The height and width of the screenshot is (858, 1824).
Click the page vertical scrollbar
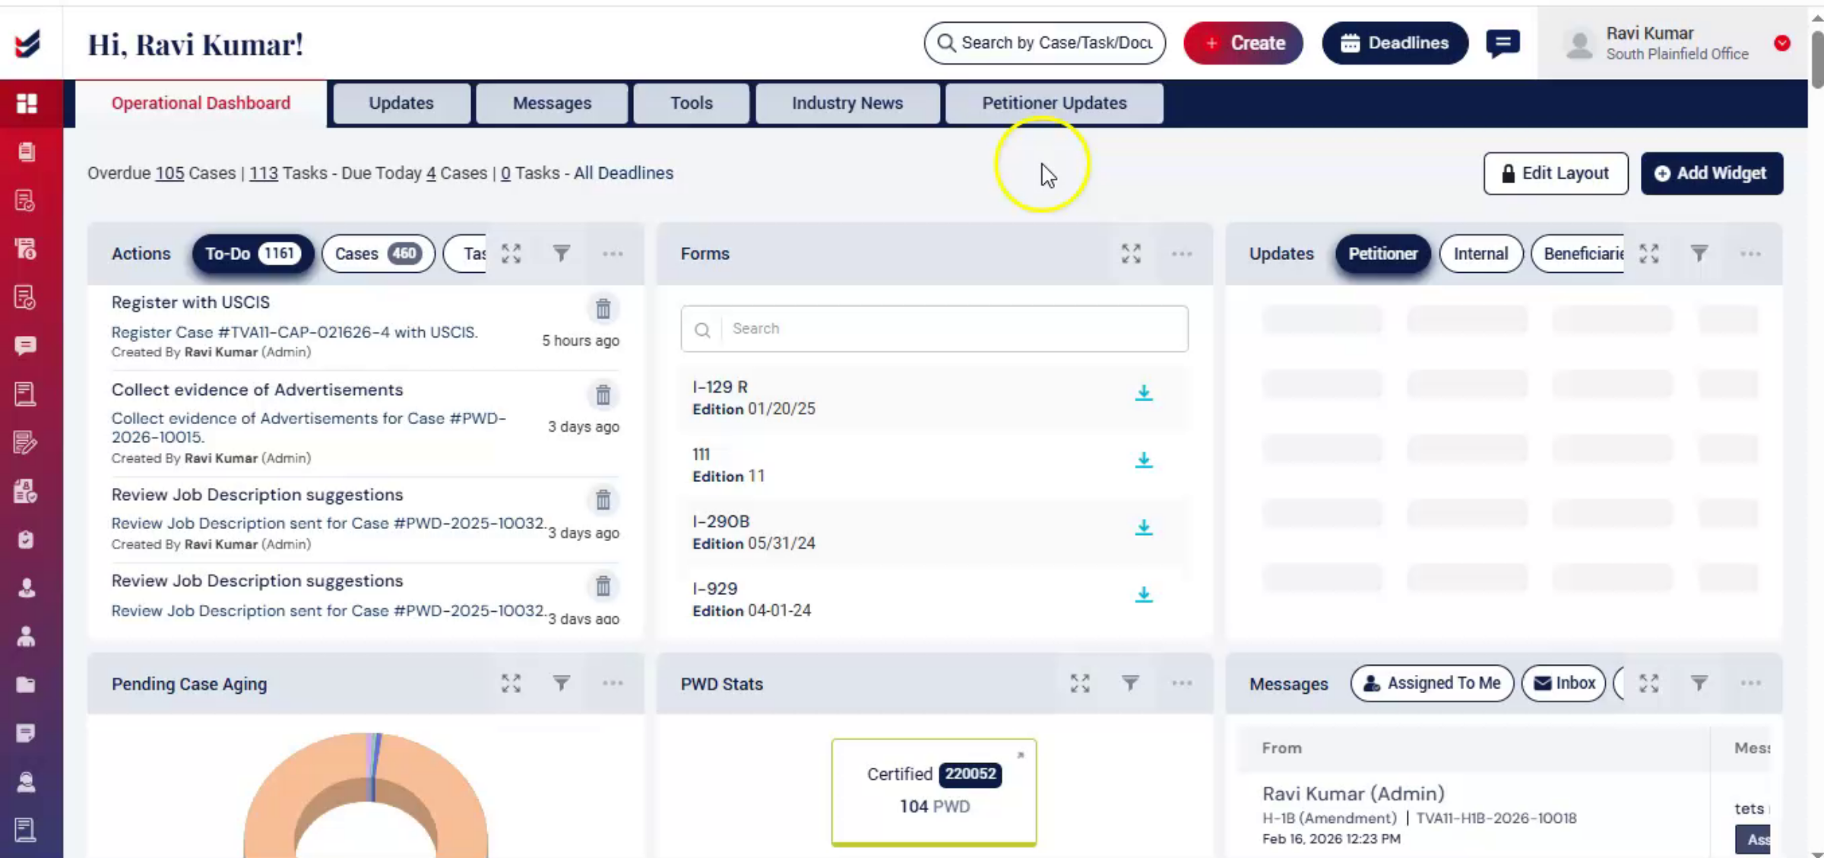[x=1816, y=59]
